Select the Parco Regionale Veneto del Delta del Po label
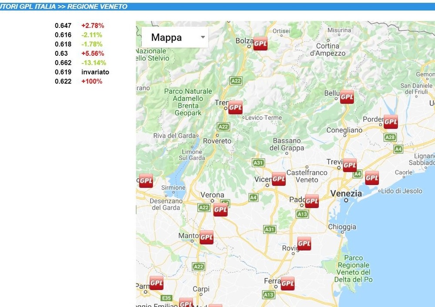Screen dimensions: 435x307 point(353,269)
